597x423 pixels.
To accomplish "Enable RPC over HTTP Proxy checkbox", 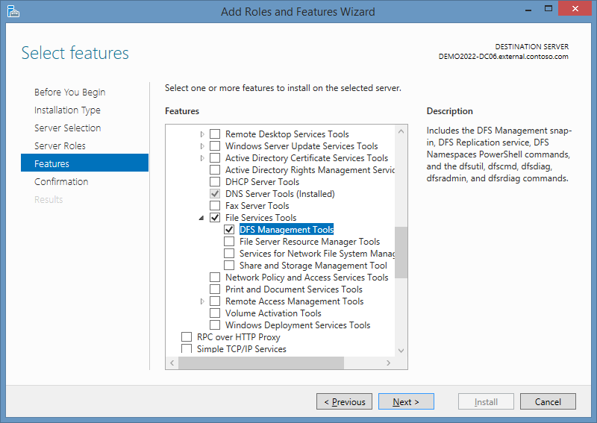I will pyautogui.click(x=187, y=337).
